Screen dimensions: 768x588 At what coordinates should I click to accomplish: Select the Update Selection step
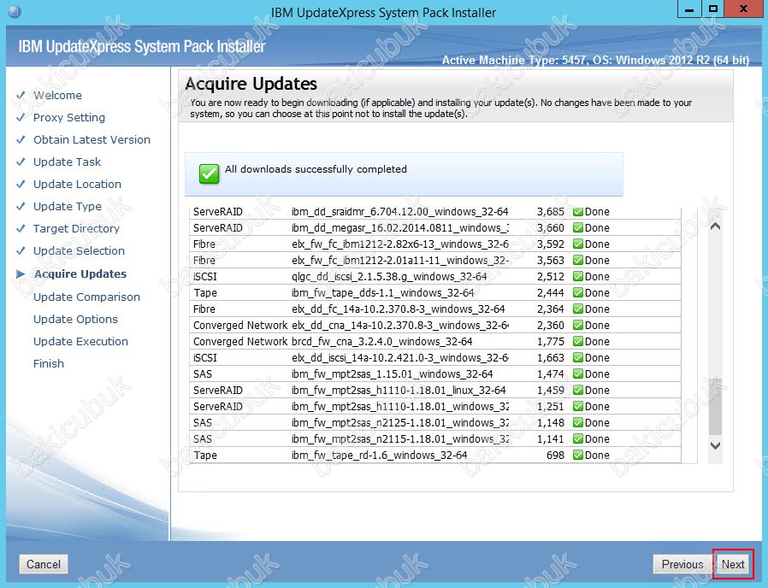tap(79, 250)
